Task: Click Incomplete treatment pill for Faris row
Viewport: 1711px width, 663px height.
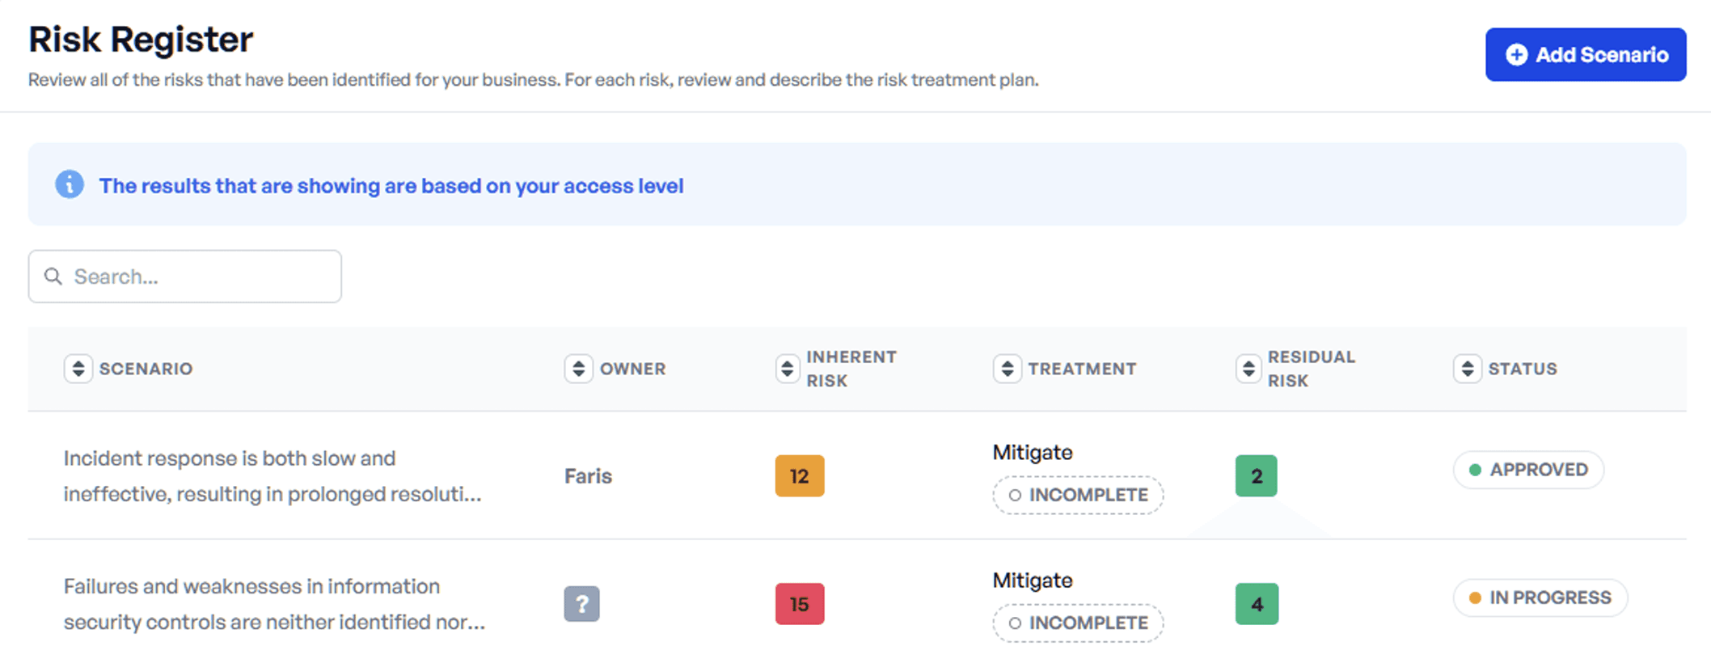Action: (x=1078, y=495)
